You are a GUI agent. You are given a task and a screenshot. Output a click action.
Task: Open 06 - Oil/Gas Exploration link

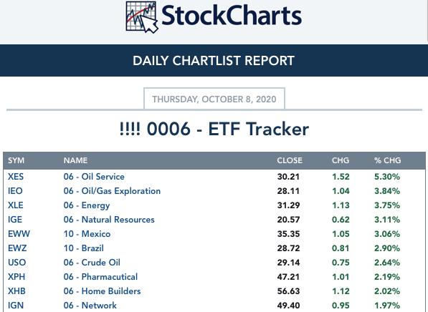[x=112, y=191]
